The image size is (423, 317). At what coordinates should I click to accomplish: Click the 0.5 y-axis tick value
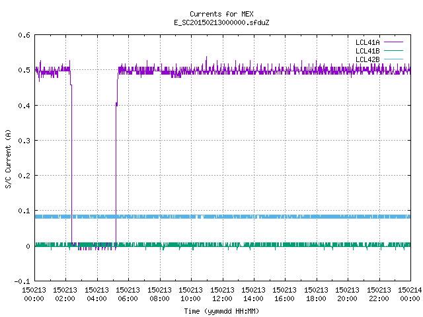24,70
